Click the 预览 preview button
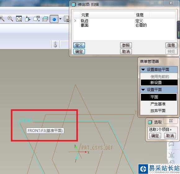The width and height of the screenshot is (180, 174). 171,51
